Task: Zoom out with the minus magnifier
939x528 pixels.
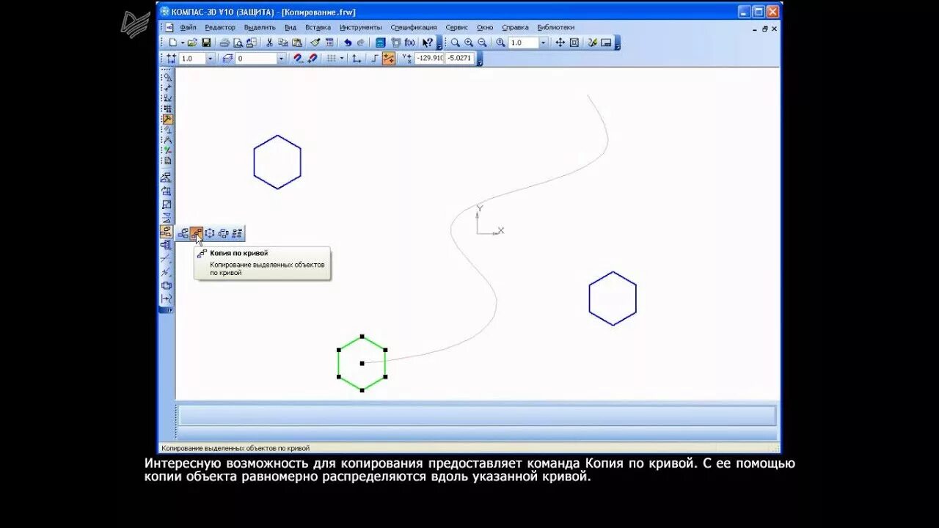Action: (x=482, y=43)
